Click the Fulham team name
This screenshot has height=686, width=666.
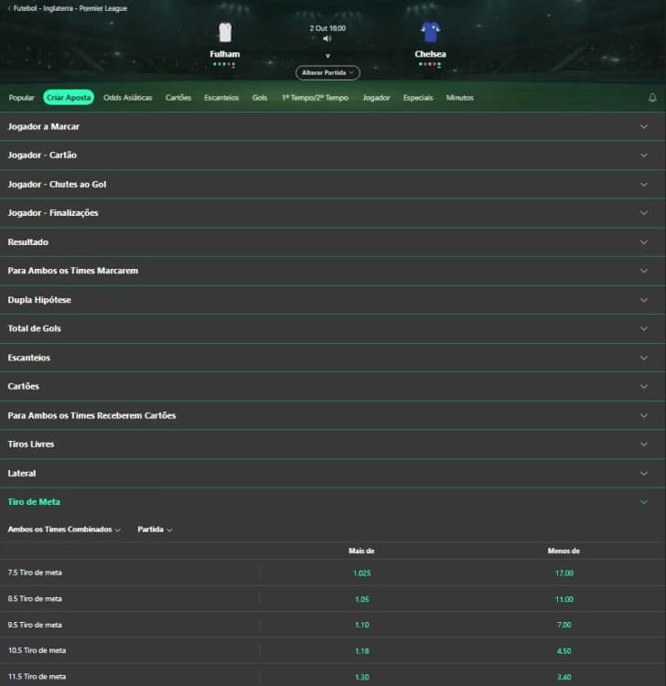pyautogui.click(x=224, y=54)
